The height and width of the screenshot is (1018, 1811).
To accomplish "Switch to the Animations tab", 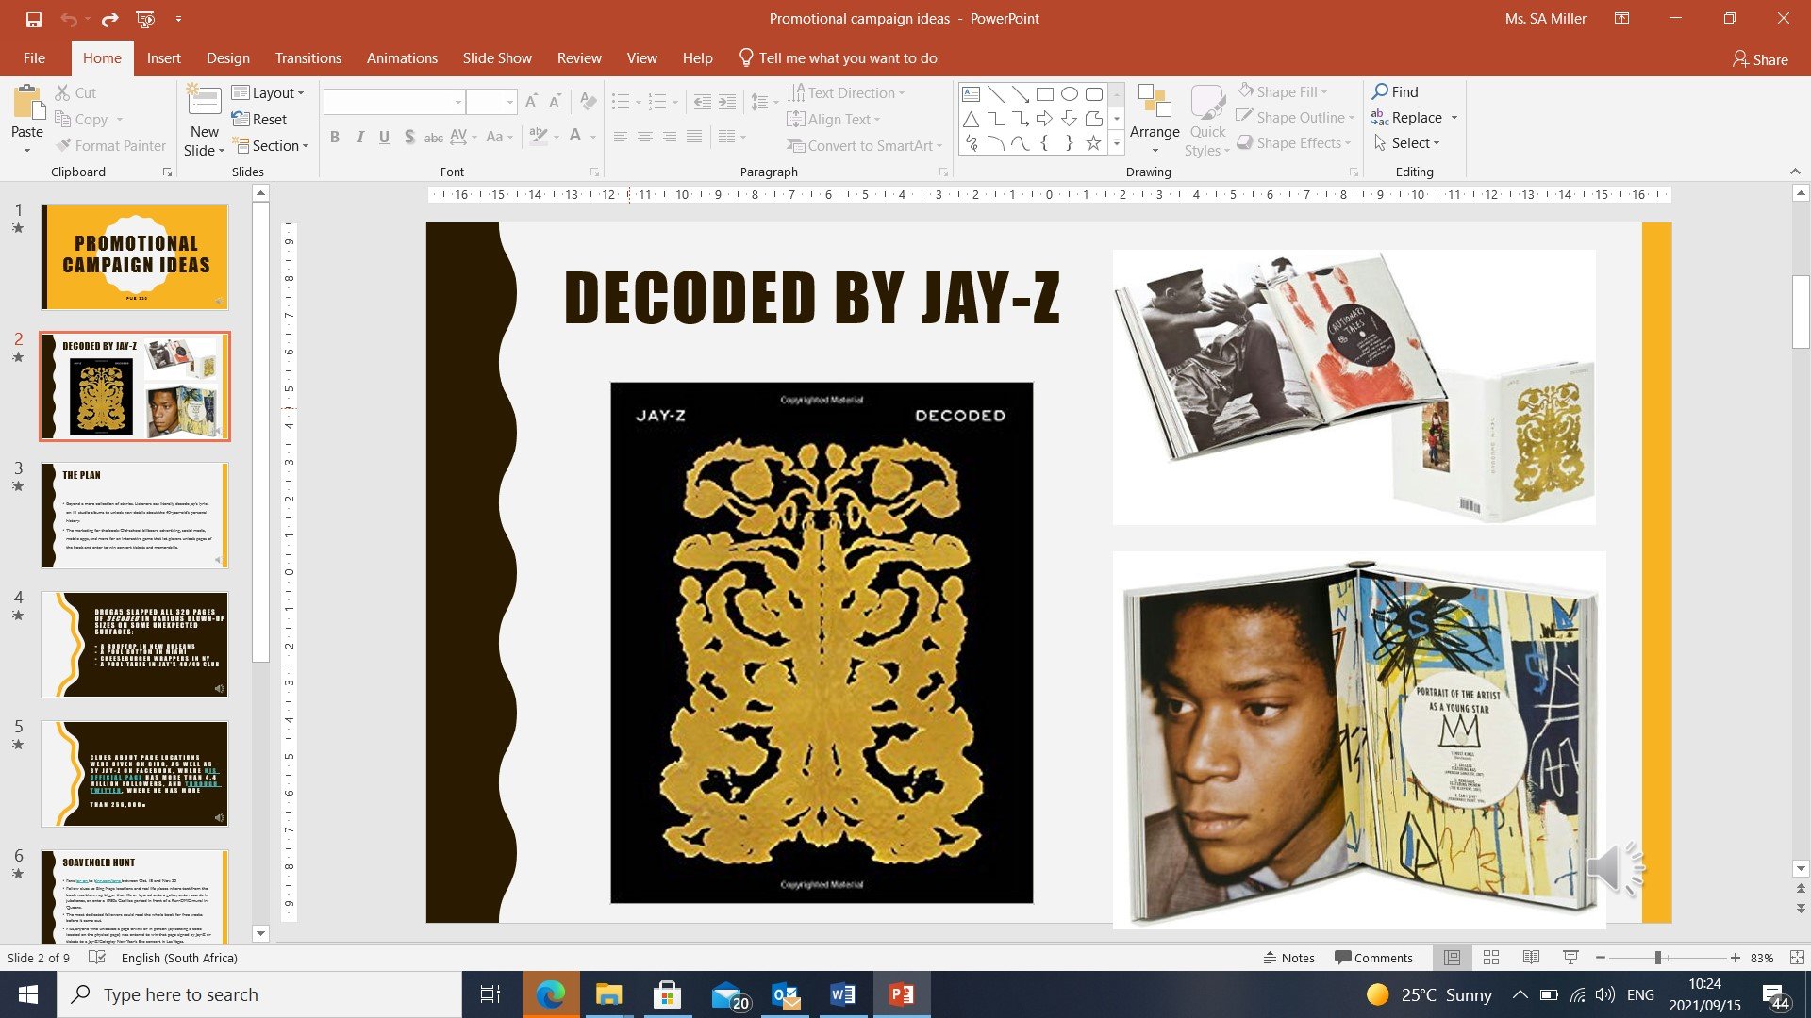I will 402,57.
